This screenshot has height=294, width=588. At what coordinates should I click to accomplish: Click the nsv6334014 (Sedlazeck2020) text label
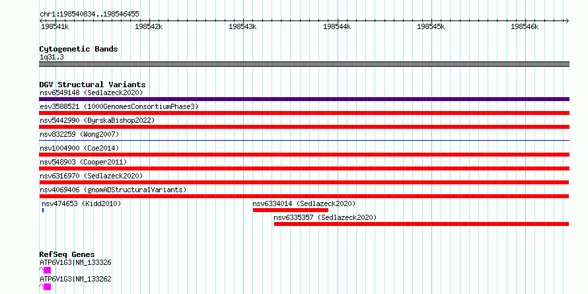pyautogui.click(x=304, y=203)
